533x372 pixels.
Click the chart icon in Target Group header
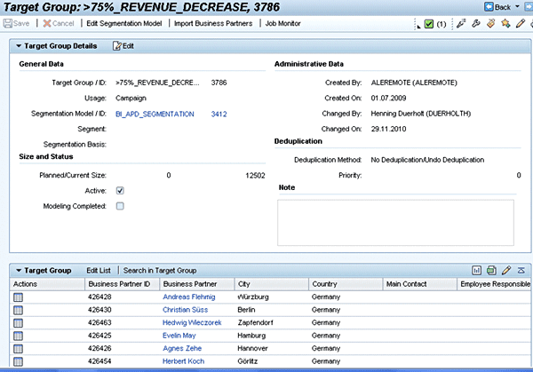point(477,270)
